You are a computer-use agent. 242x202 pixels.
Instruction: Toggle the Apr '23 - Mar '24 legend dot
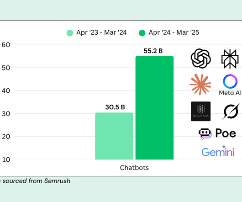pos(70,33)
